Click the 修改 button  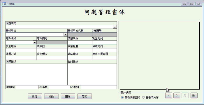point(51,97)
